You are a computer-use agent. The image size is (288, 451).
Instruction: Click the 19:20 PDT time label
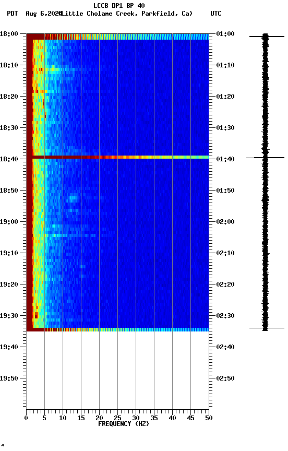9,284
